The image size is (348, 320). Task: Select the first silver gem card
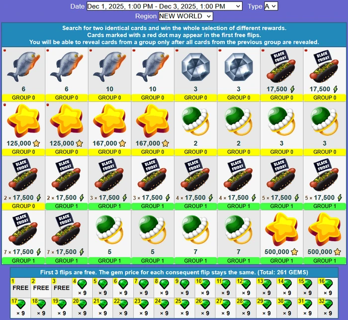(x=195, y=74)
